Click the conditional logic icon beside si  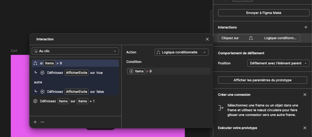36,63
